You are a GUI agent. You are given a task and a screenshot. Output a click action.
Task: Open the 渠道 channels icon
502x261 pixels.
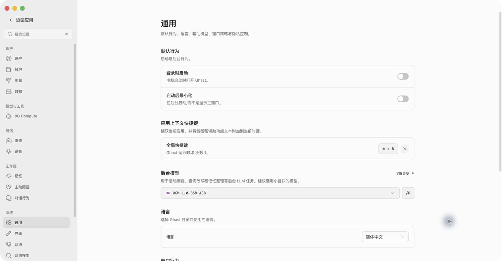tap(9, 140)
